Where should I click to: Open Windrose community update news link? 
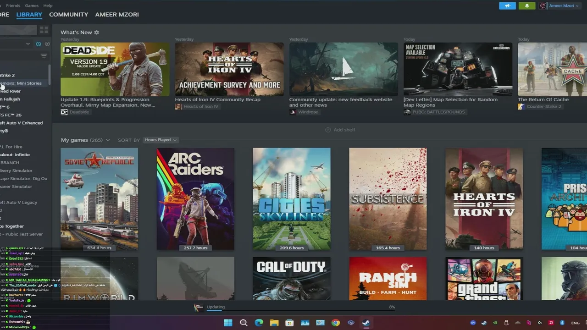341,102
